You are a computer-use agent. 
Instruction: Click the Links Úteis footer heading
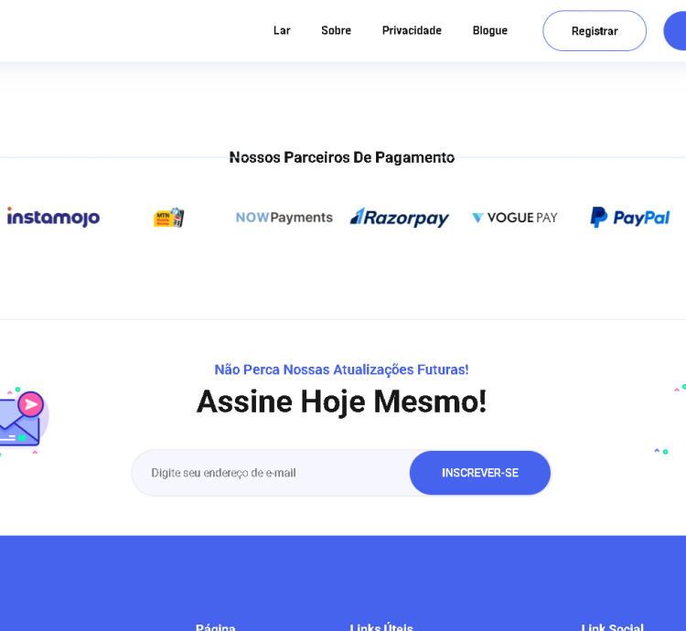381,627
